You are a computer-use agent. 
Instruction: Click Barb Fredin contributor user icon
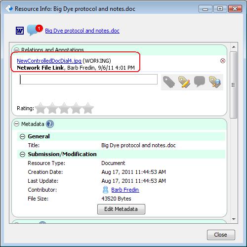(105, 190)
